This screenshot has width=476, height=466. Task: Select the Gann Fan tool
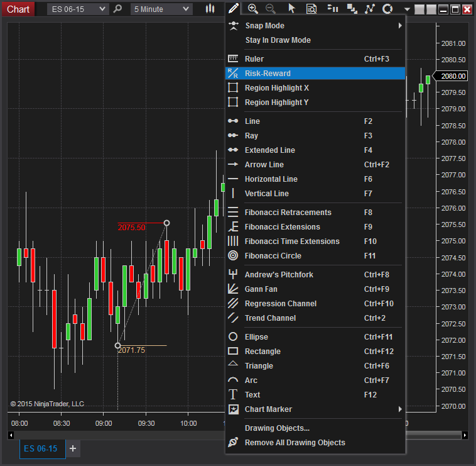click(315, 289)
